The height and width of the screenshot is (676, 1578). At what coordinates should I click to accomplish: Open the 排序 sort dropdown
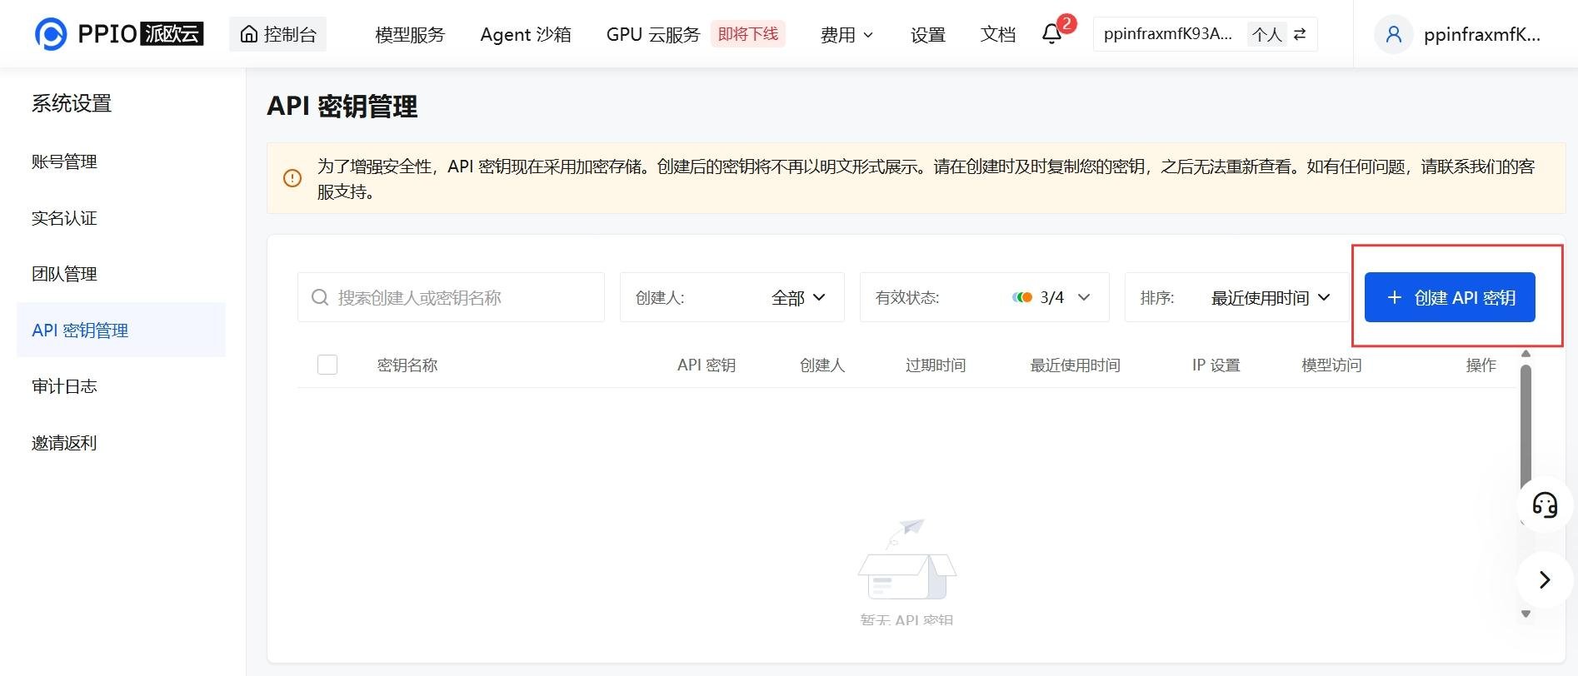(x=1236, y=297)
